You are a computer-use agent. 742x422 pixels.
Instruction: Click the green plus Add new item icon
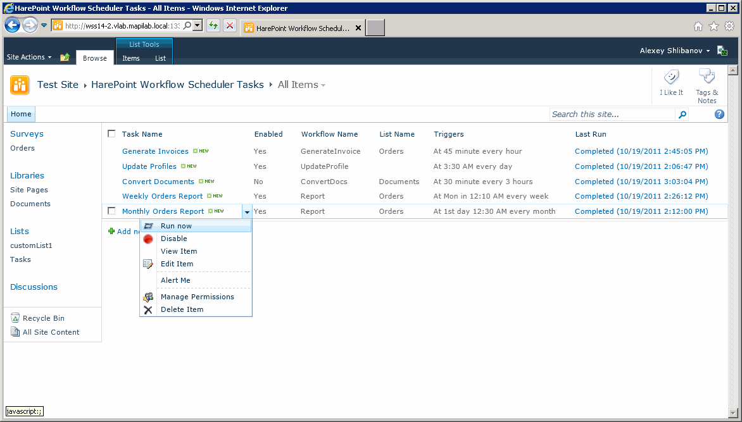point(111,232)
